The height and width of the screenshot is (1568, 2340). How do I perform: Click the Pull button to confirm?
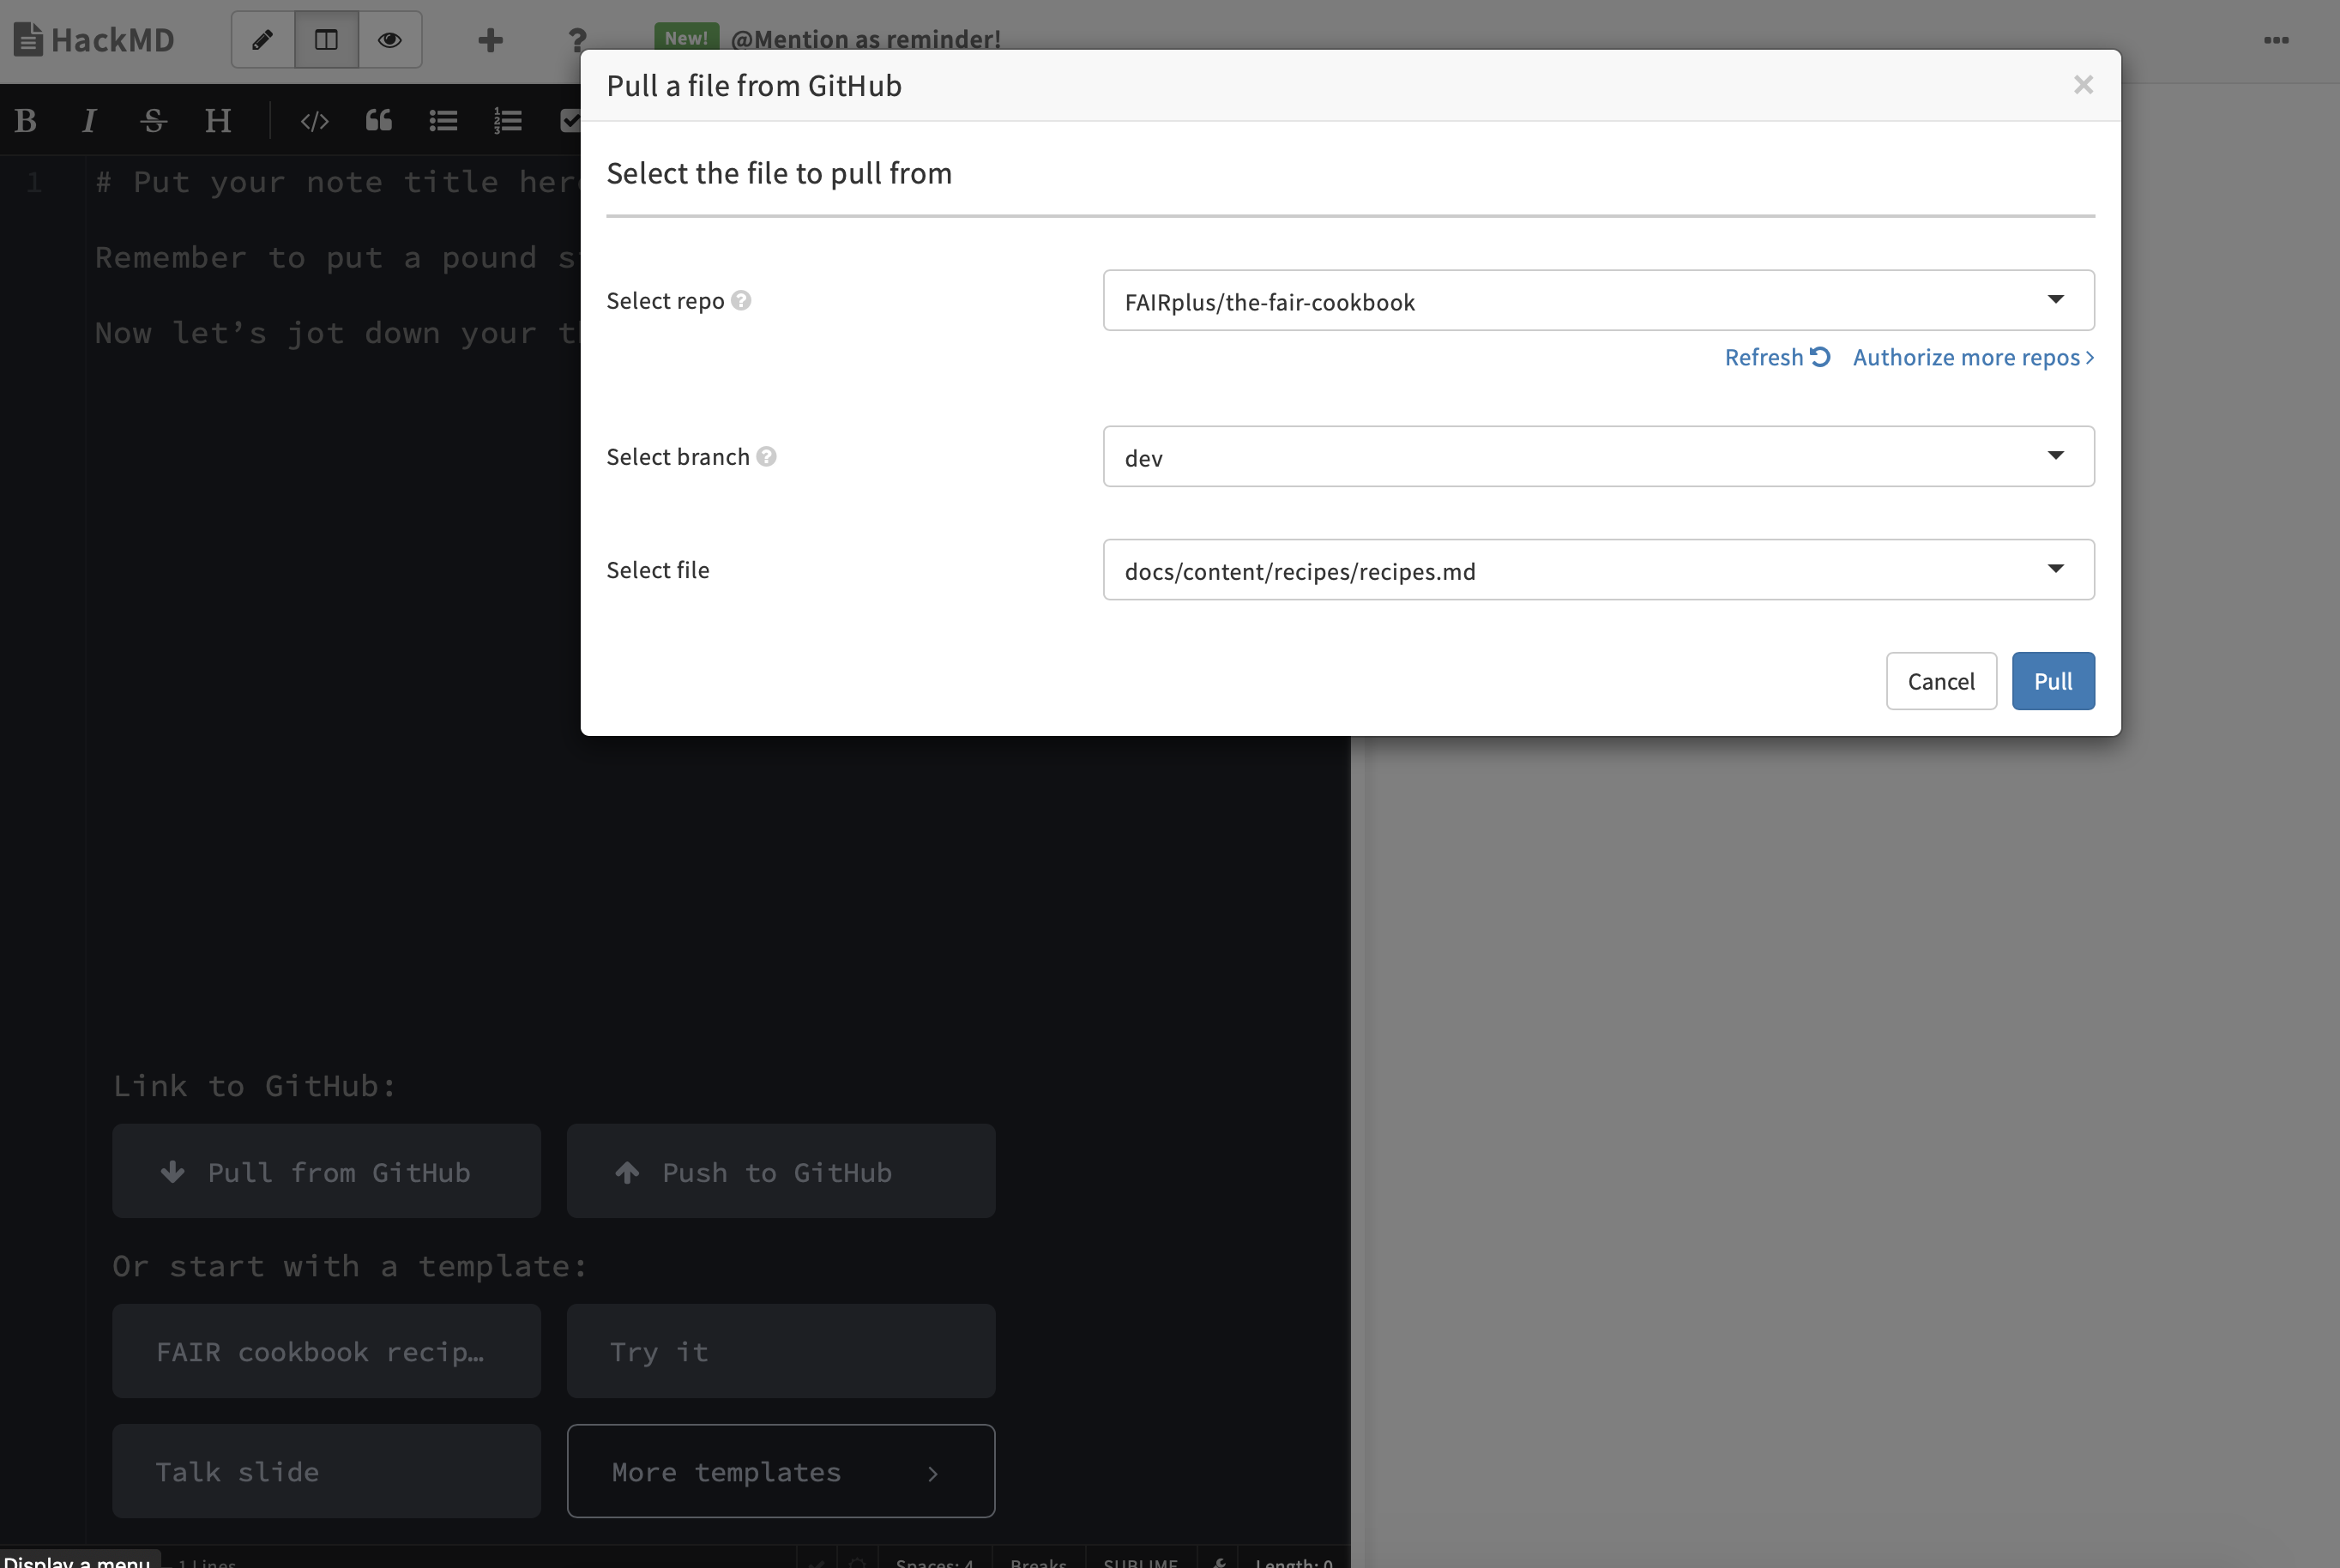pyautogui.click(x=2053, y=681)
